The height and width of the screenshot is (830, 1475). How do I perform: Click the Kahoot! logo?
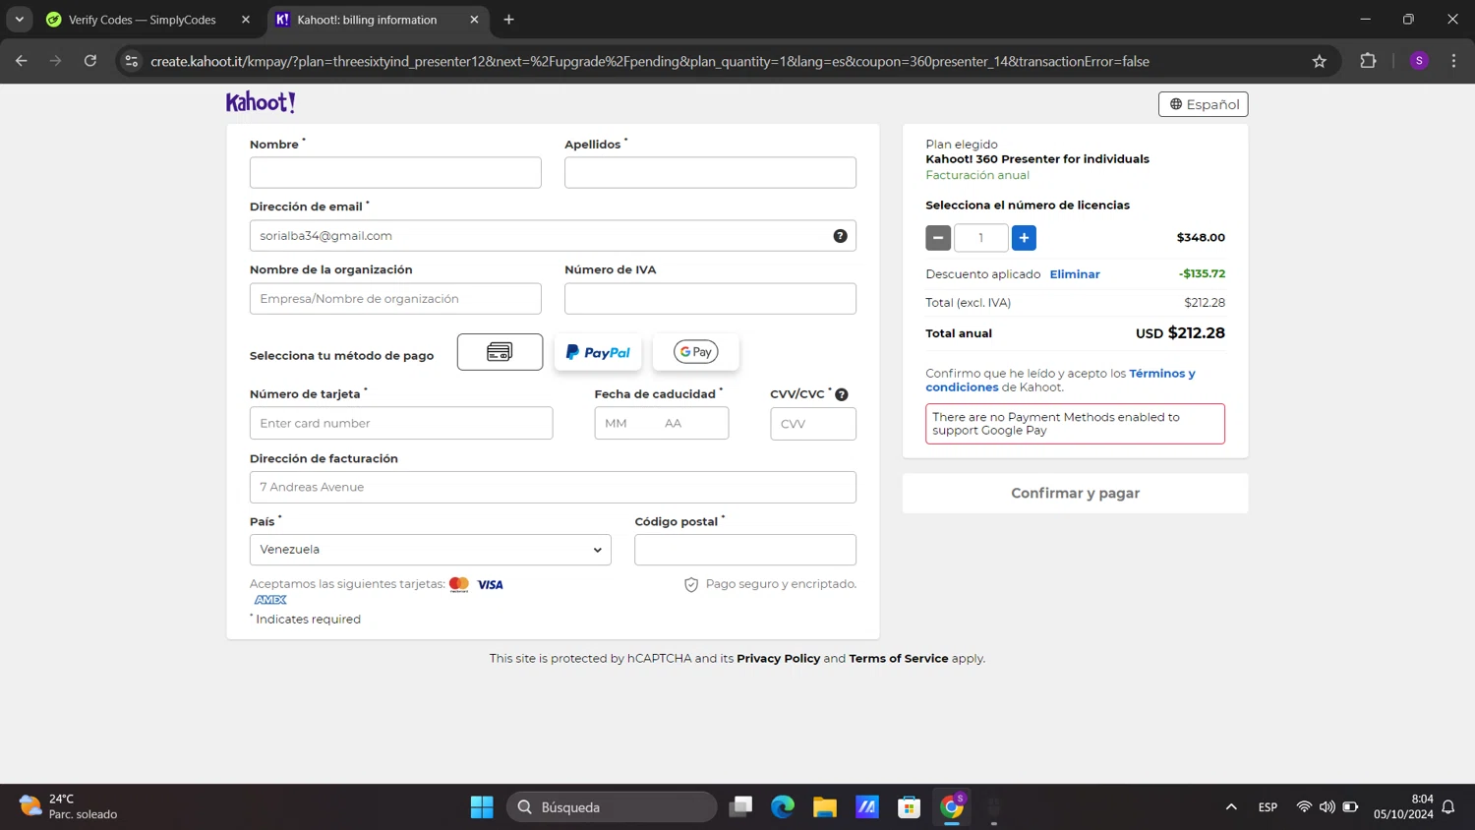261,102
